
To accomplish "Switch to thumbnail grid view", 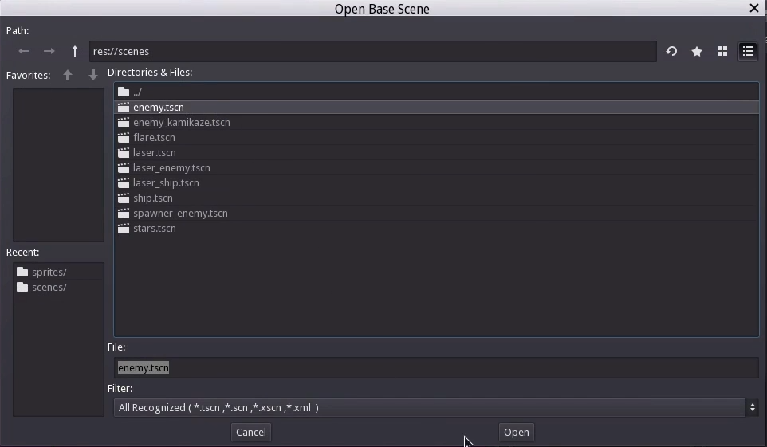I will [722, 51].
